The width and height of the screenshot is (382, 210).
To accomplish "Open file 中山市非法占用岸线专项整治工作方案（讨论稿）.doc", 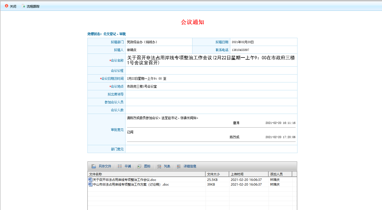I will click(x=131, y=185).
